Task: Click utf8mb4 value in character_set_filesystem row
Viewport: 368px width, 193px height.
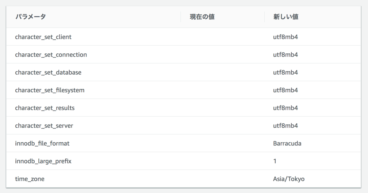Action: pyautogui.click(x=286, y=91)
